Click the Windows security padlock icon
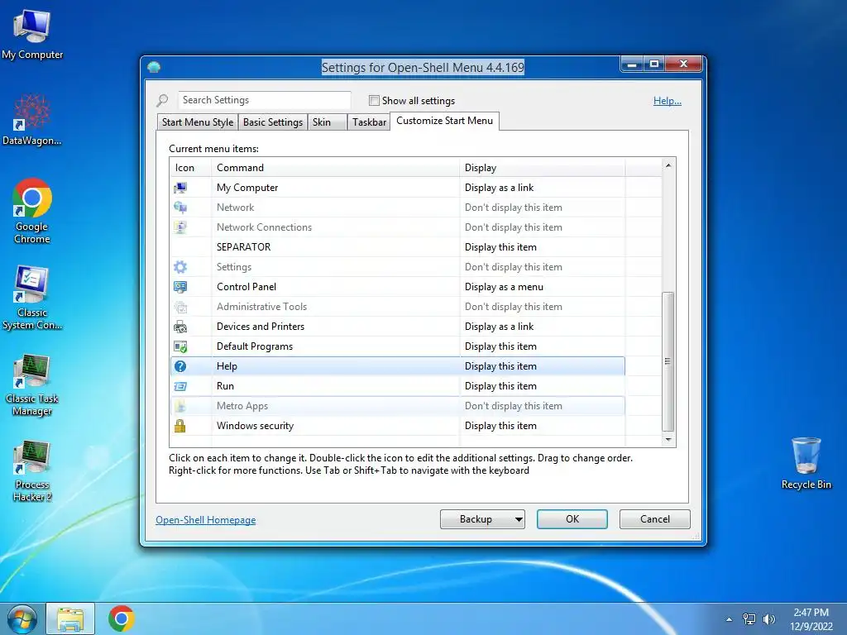The width and height of the screenshot is (847, 635). (179, 426)
